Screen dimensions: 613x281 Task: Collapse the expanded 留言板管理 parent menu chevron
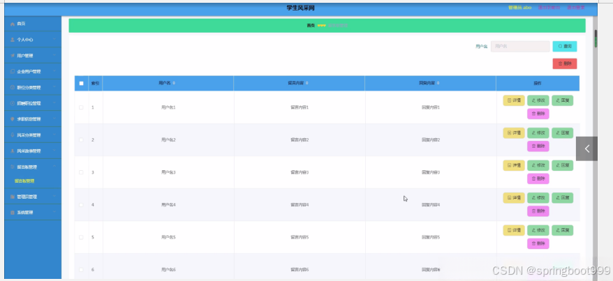[54, 167]
